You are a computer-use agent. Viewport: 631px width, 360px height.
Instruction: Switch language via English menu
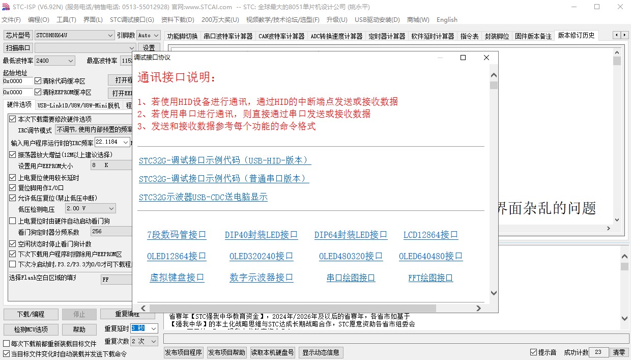click(x=447, y=20)
